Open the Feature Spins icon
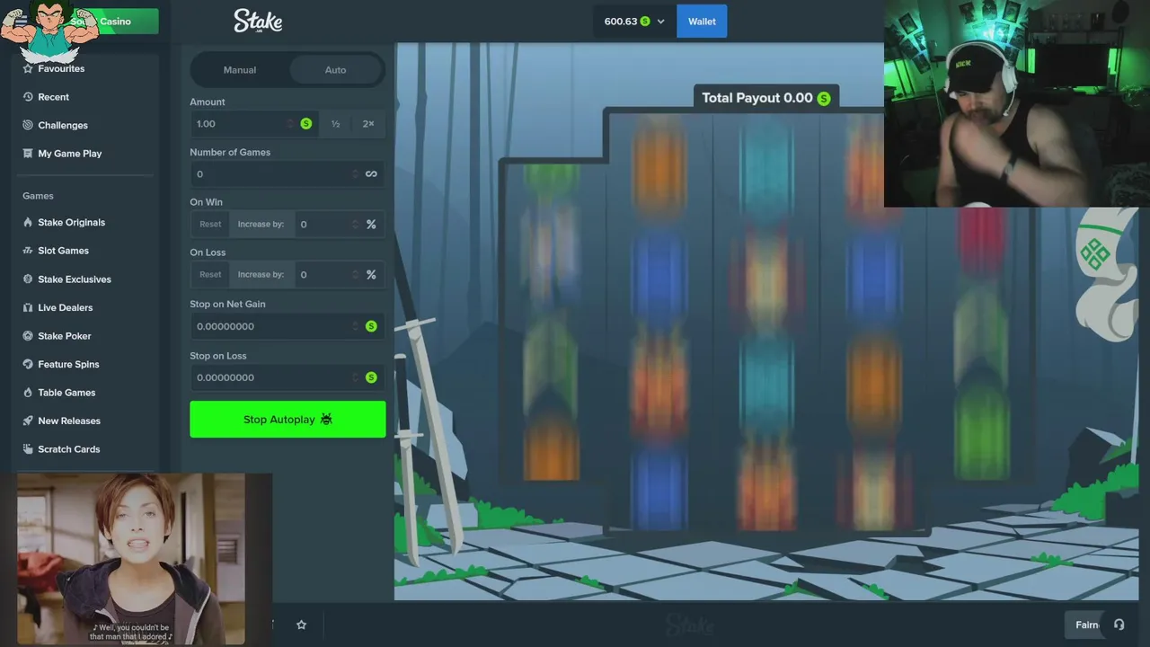 tap(29, 364)
